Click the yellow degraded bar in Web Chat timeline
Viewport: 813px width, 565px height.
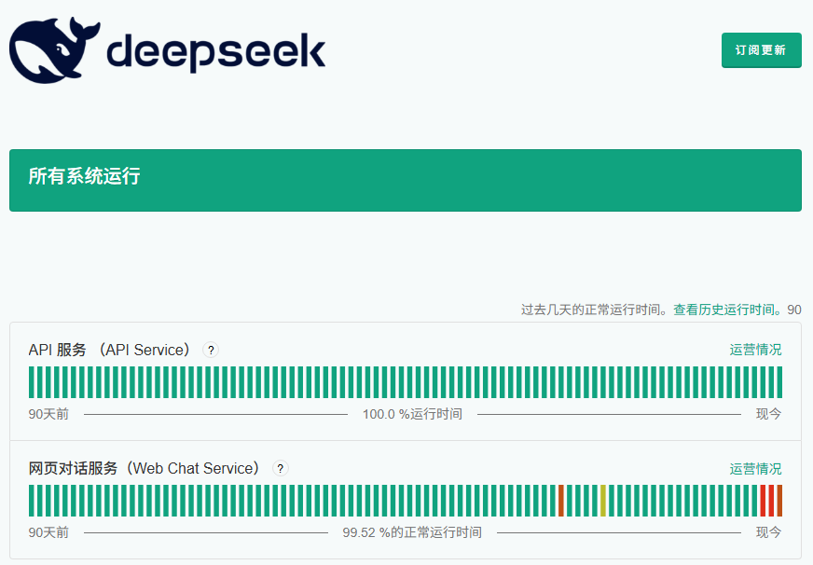(x=604, y=501)
